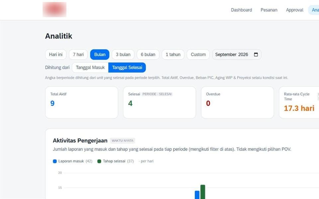
Task: Switch calculation to Tanggal Selesai
Action: click(x=127, y=67)
